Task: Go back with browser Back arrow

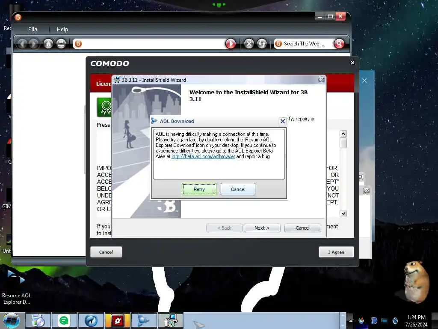Action: click(x=22, y=44)
